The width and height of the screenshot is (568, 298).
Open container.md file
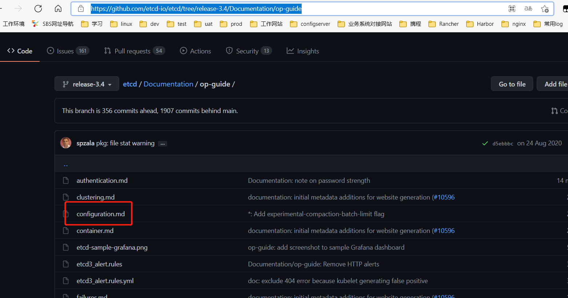(95, 231)
